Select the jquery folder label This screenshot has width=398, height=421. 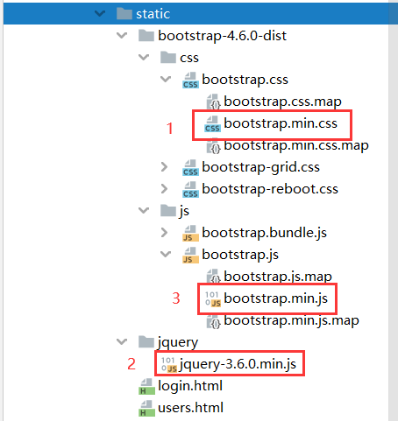pyautogui.click(x=178, y=342)
